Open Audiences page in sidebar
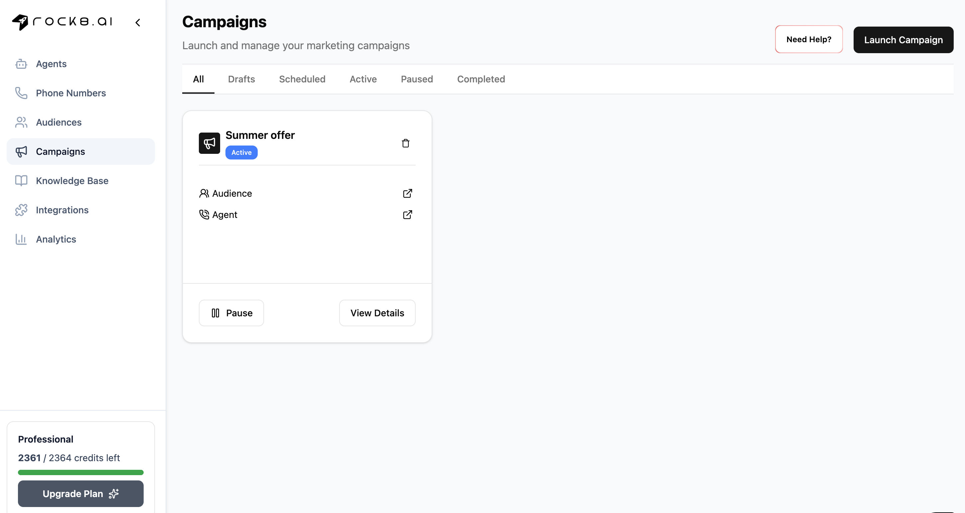965x513 pixels. (x=59, y=122)
